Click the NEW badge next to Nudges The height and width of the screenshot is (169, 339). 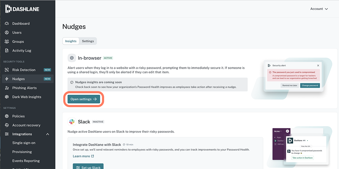[47, 79]
